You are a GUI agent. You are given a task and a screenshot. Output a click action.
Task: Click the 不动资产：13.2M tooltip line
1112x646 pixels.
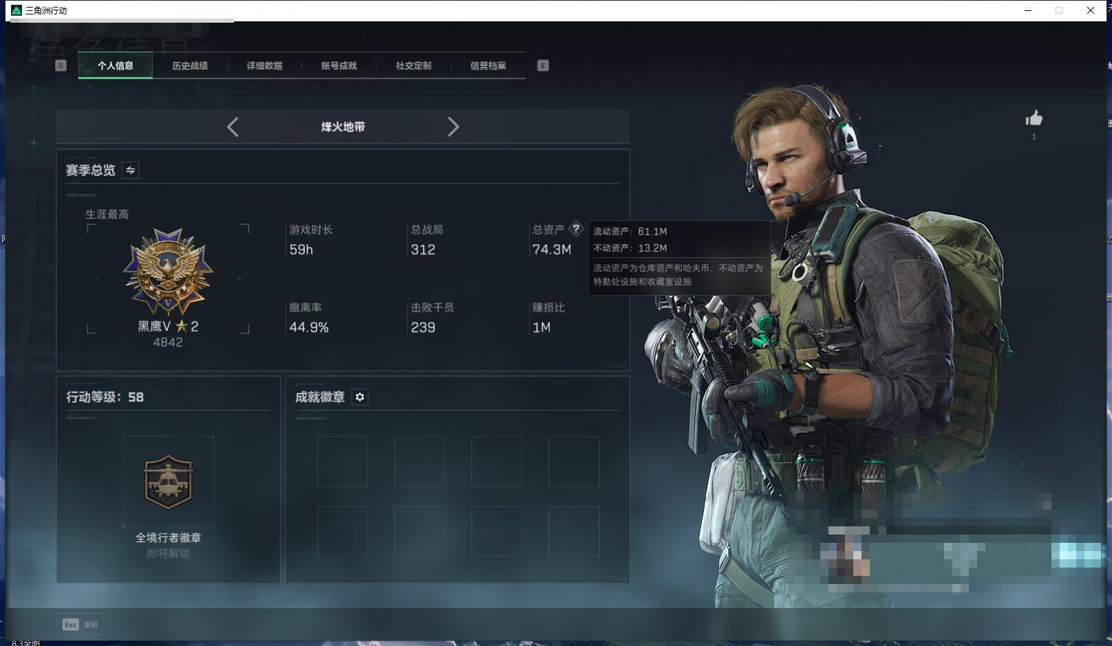(x=630, y=248)
